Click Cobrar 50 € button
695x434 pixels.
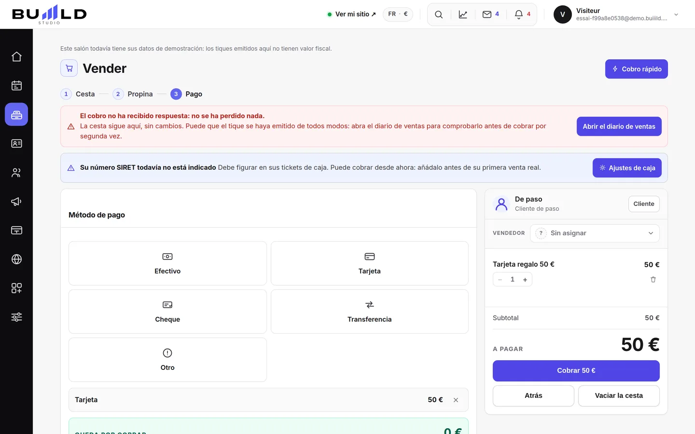576,371
